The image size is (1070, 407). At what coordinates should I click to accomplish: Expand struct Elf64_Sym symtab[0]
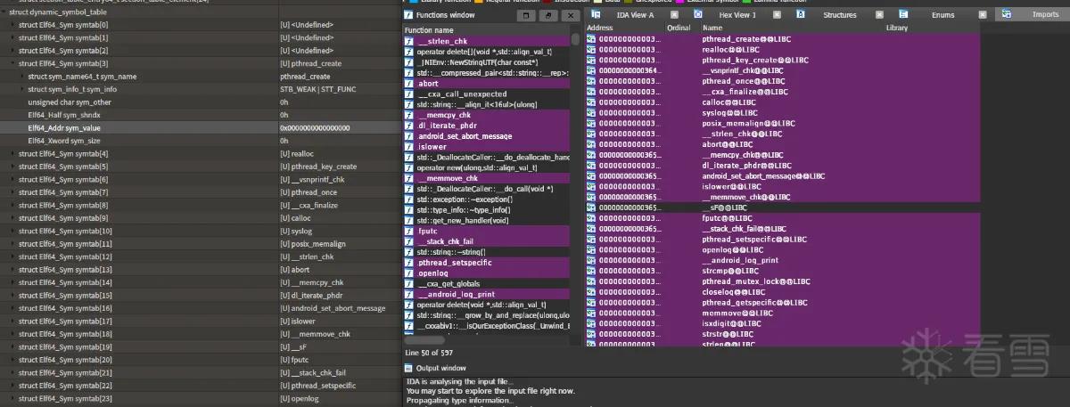(12, 25)
